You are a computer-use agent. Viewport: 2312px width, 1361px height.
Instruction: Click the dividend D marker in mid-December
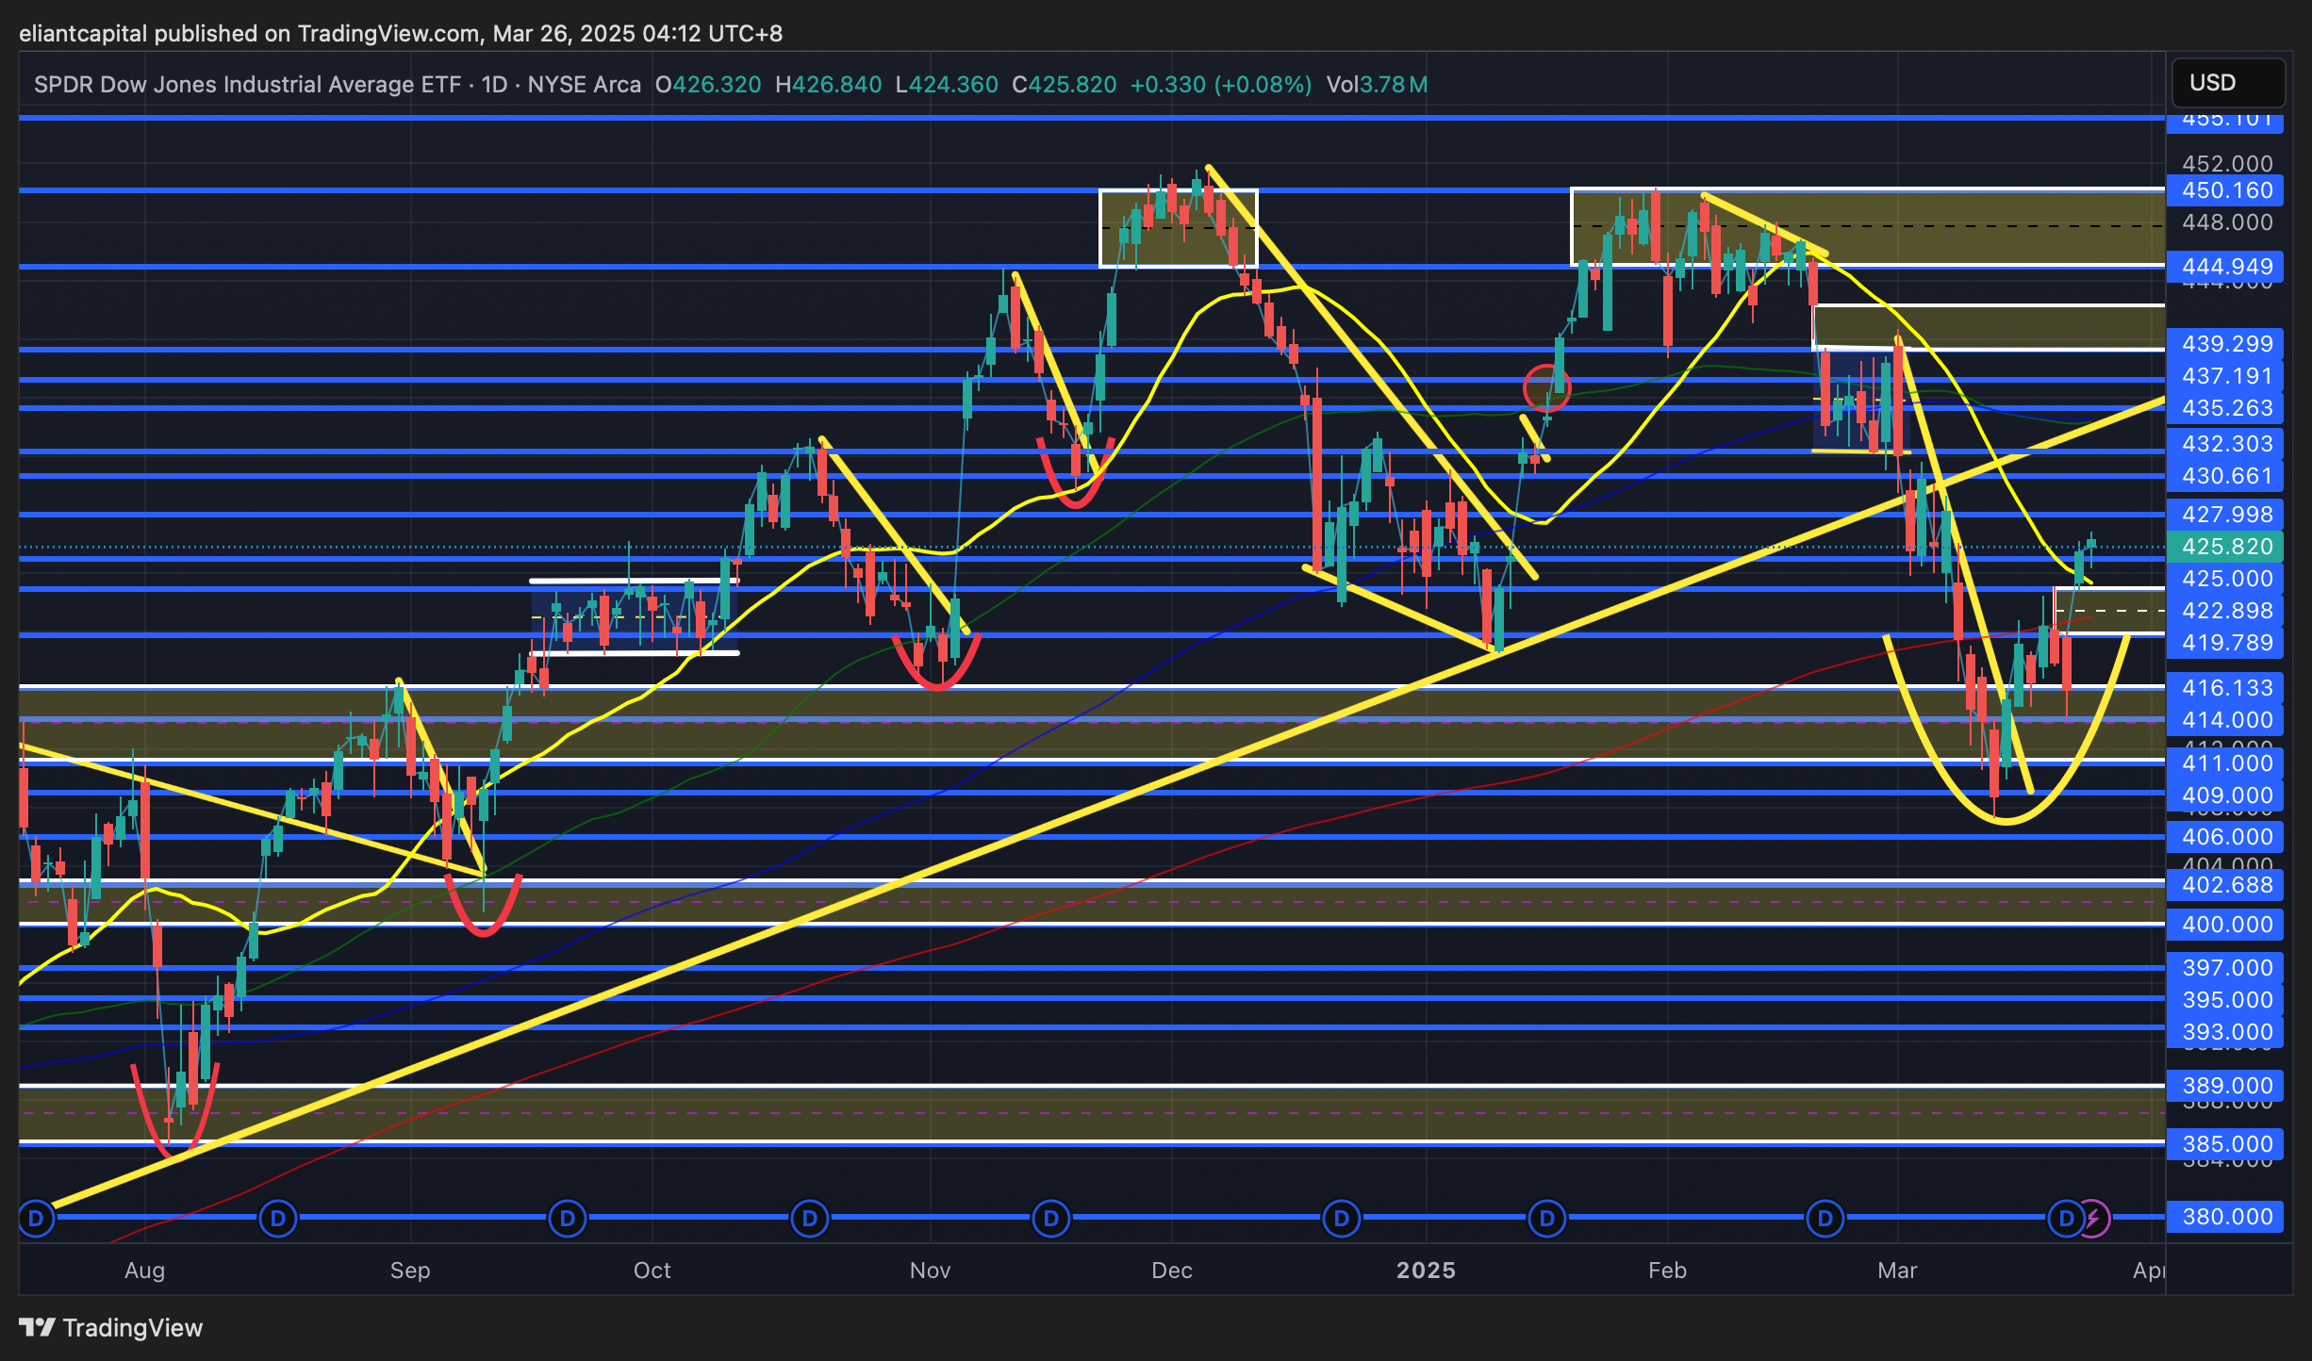(1342, 1219)
